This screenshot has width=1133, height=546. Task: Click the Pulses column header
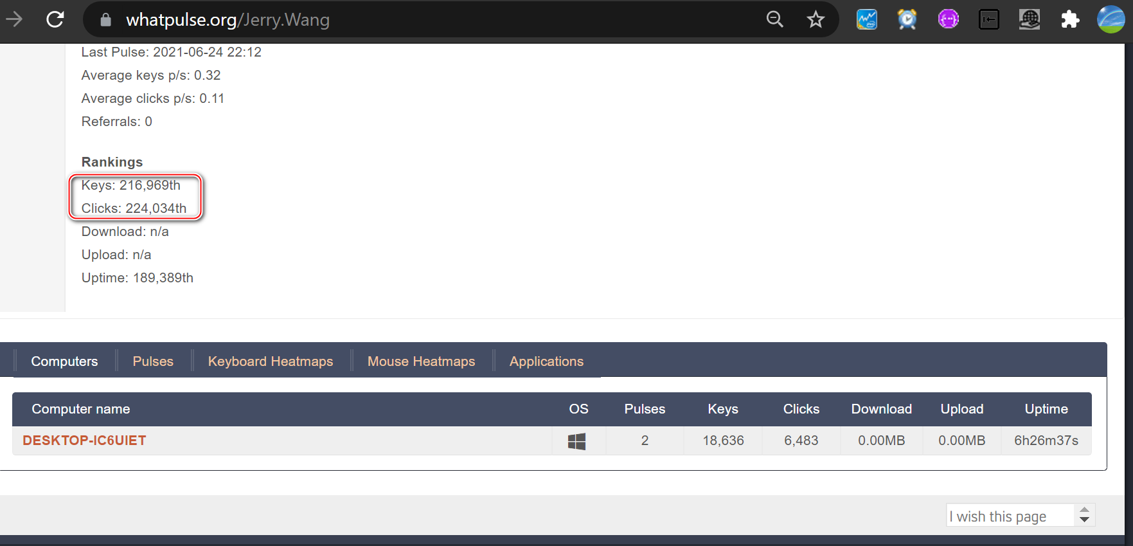(x=645, y=409)
